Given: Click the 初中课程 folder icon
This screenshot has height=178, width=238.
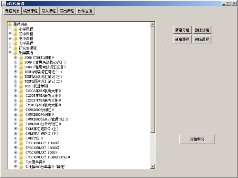Looking at the screenshot, I should click(15, 34).
